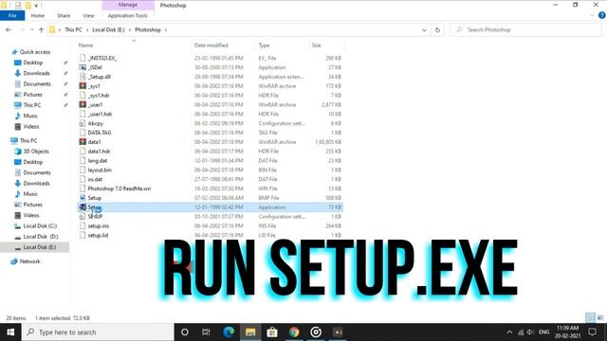Click Photoshop breadcrumb segment

point(148,29)
